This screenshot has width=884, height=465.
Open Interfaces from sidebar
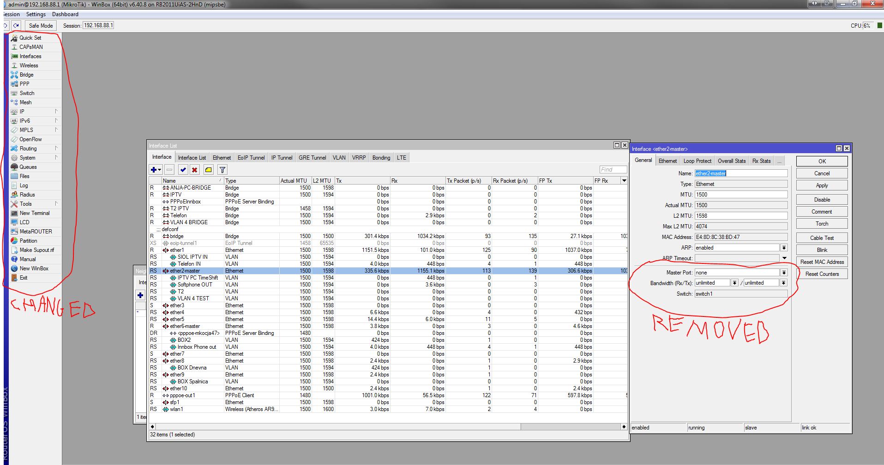30,56
